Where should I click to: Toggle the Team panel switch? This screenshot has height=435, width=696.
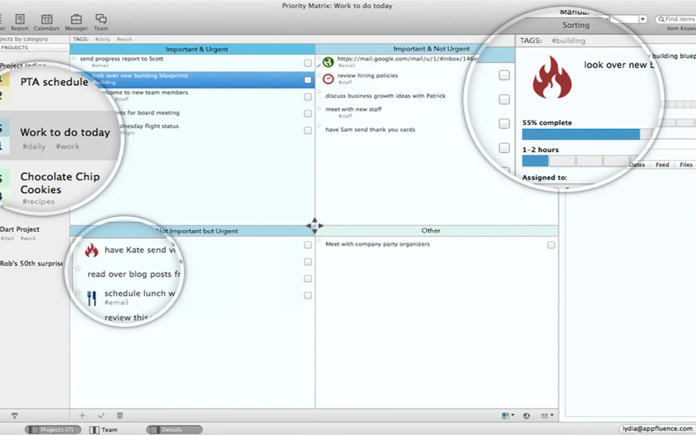[x=104, y=430]
